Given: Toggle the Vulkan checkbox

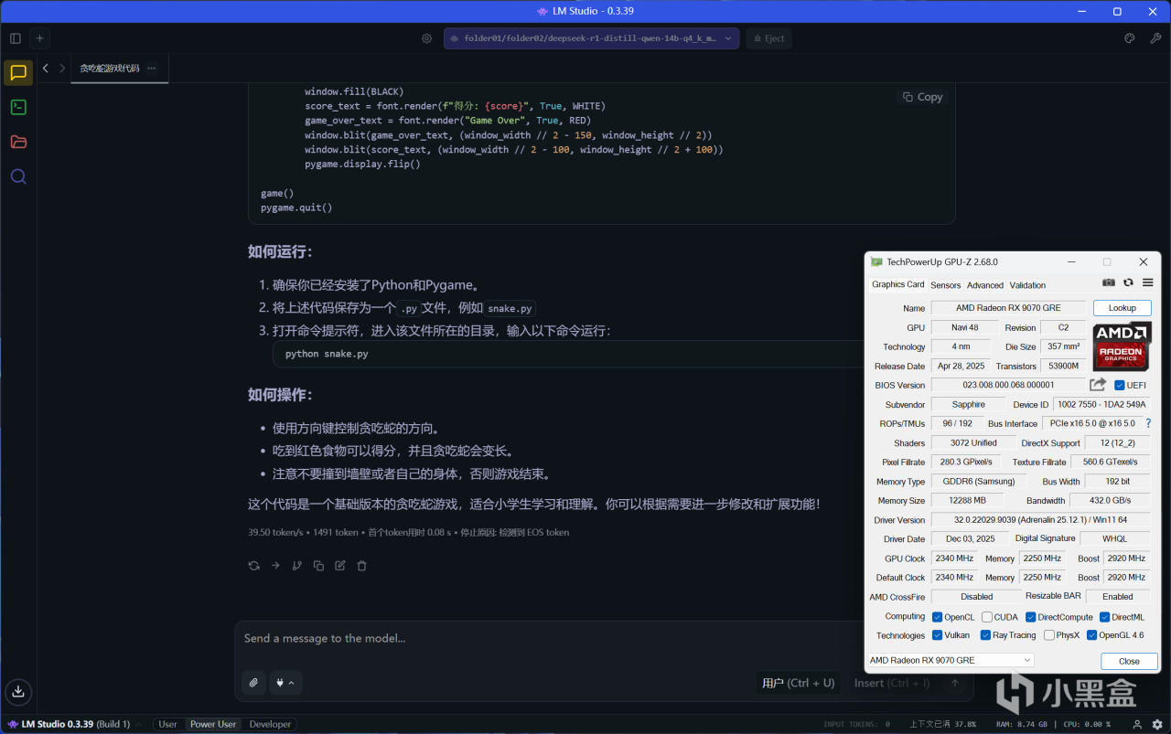Looking at the screenshot, I should coord(937,635).
